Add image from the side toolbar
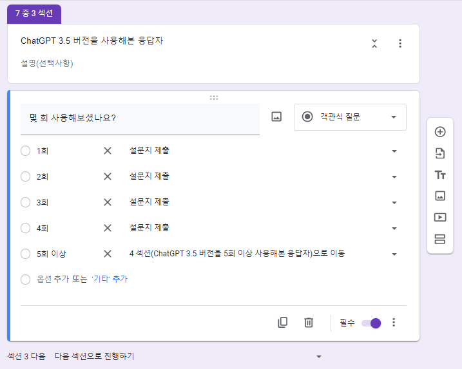 pyautogui.click(x=440, y=196)
